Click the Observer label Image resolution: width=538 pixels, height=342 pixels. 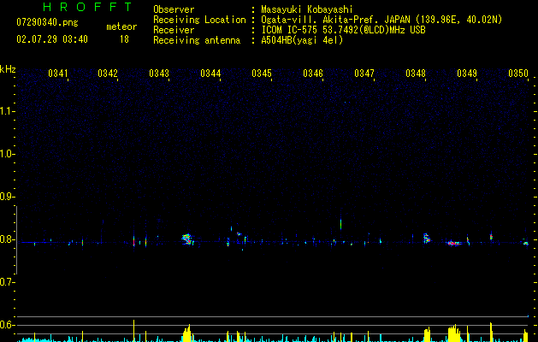pyautogui.click(x=174, y=9)
